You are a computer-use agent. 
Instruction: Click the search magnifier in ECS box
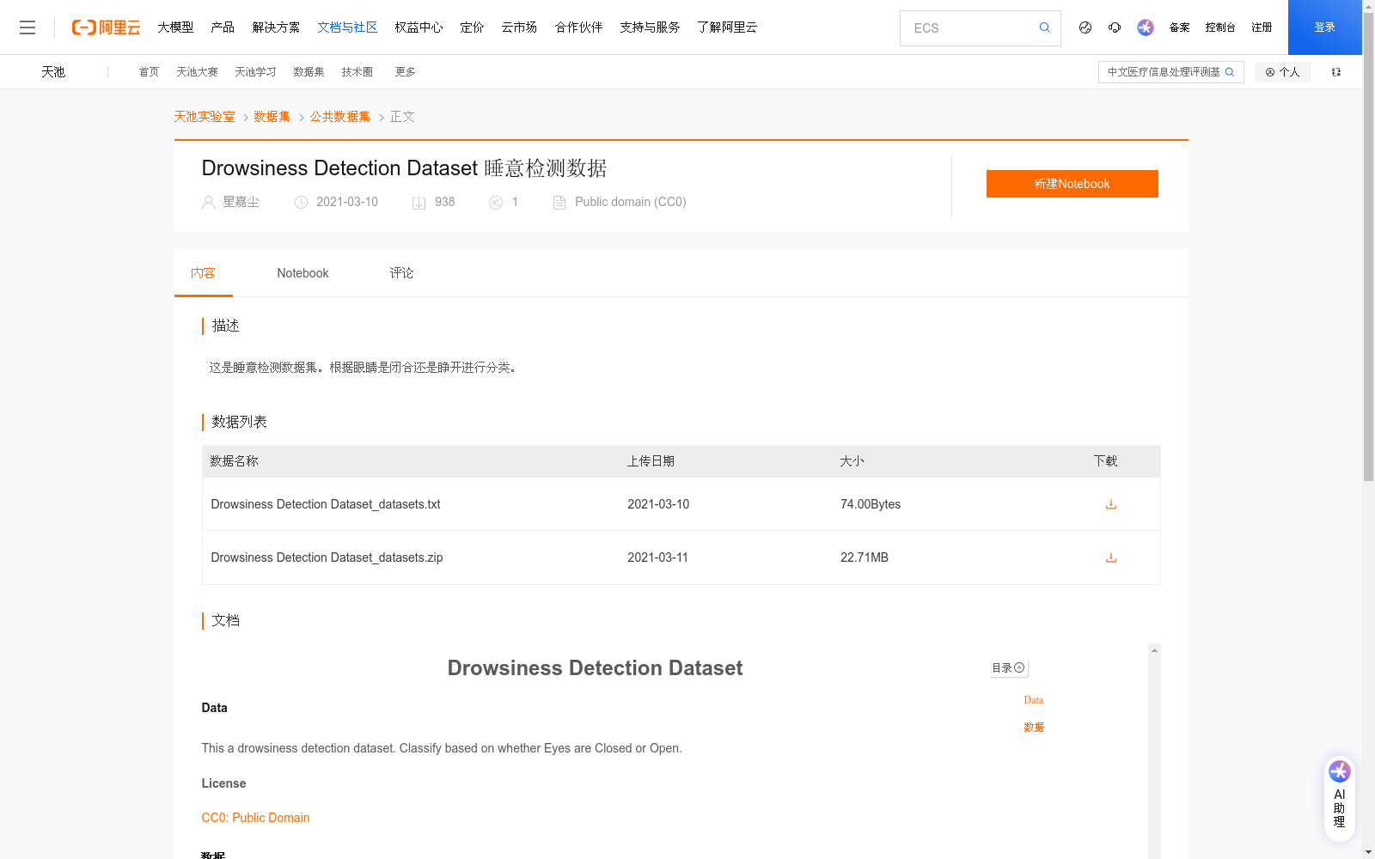pyautogui.click(x=1044, y=27)
